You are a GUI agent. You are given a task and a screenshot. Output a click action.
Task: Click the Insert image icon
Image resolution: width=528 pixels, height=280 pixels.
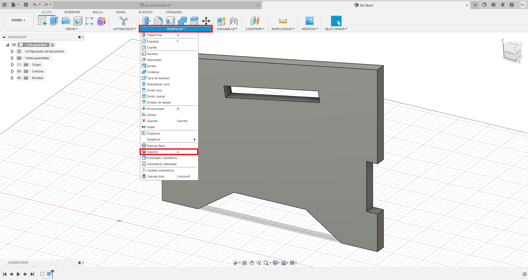[x=309, y=21]
